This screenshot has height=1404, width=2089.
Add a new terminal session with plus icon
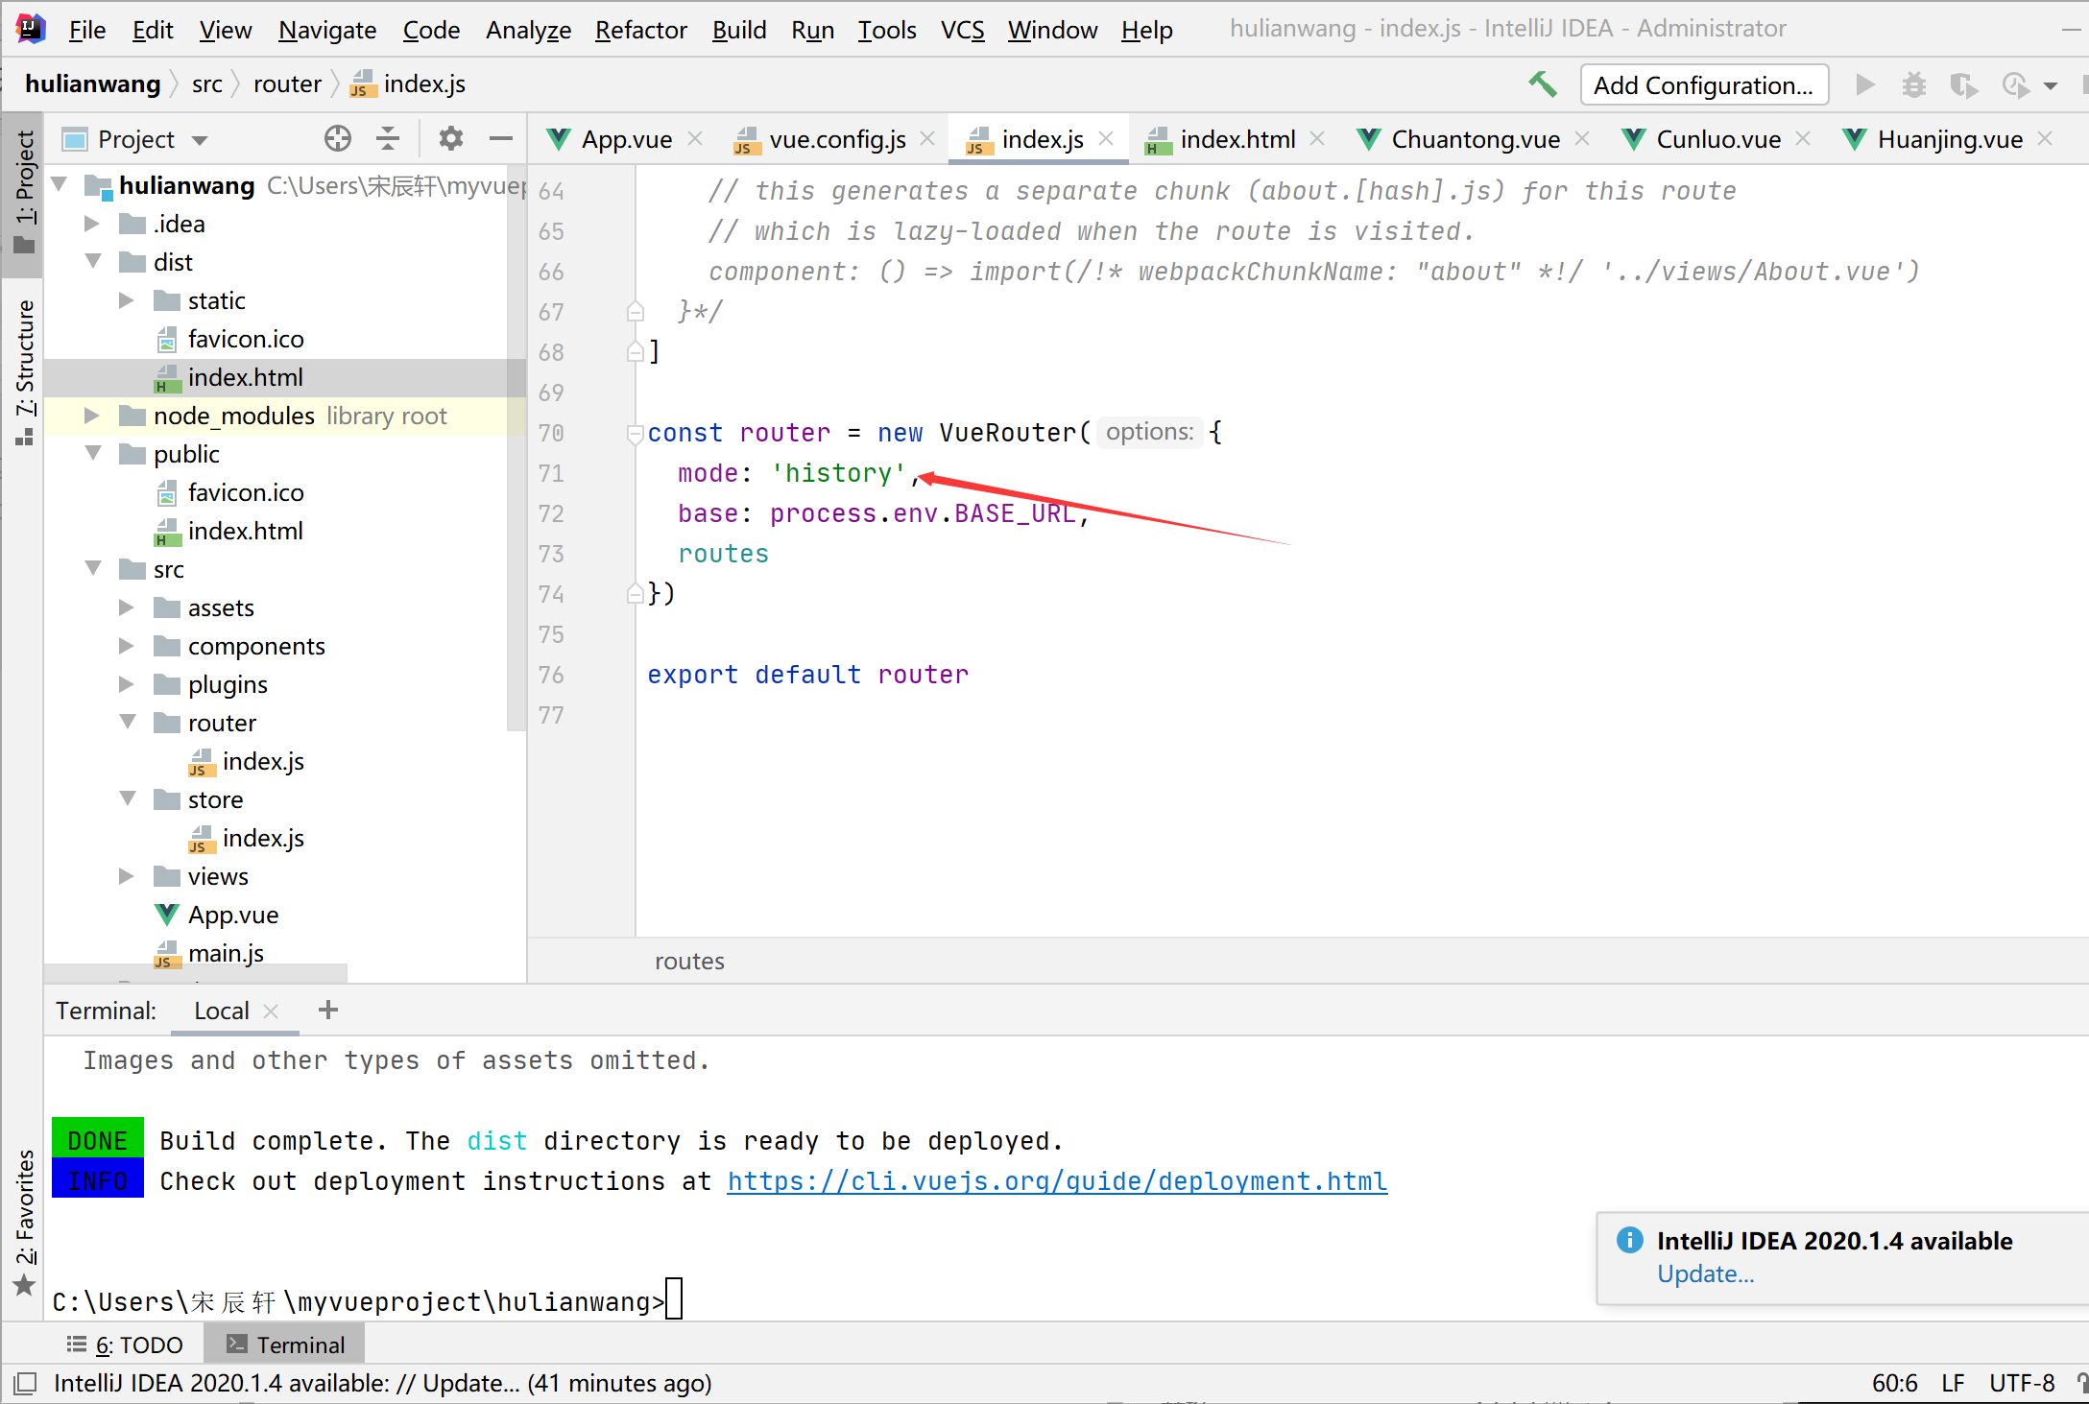[x=328, y=1010]
